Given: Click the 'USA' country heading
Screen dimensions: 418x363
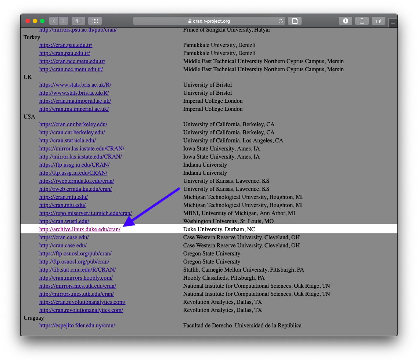Looking at the screenshot, I should click(x=29, y=117).
